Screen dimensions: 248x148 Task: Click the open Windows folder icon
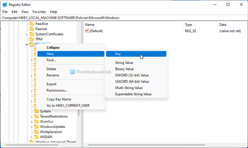(32, 44)
